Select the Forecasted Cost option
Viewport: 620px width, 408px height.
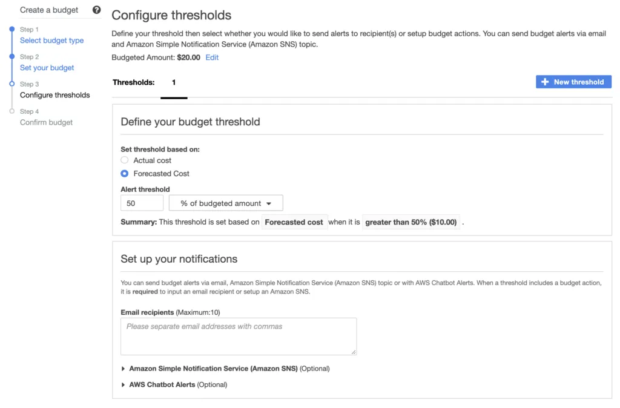124,173
